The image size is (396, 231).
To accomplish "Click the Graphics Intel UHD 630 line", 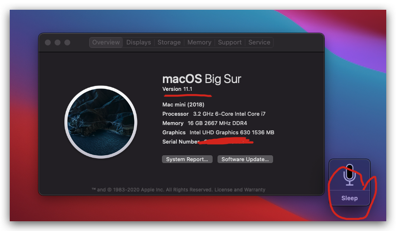I will tap(218, 132).
